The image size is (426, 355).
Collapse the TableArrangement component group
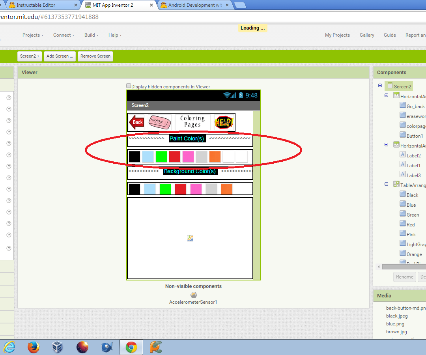pyautogui.click(x=386, y=184)
